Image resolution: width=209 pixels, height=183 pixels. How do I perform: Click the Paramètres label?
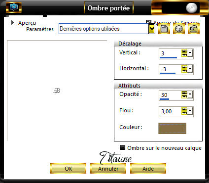point(40,29)
